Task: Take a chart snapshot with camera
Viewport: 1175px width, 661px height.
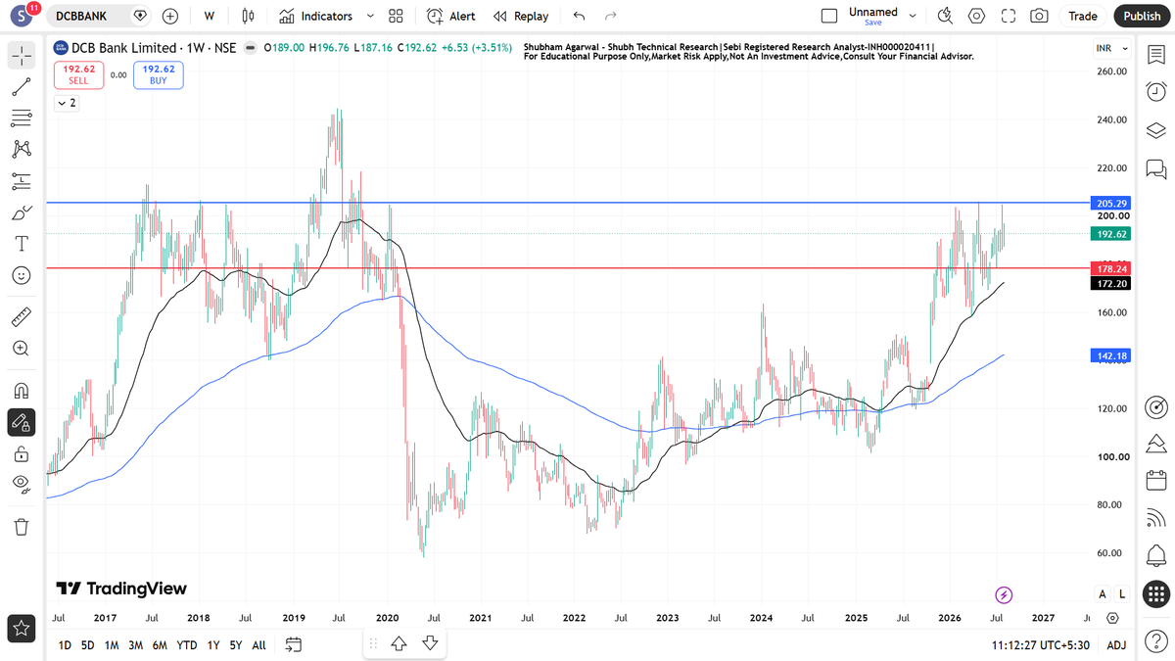Action: point(1039,16)
